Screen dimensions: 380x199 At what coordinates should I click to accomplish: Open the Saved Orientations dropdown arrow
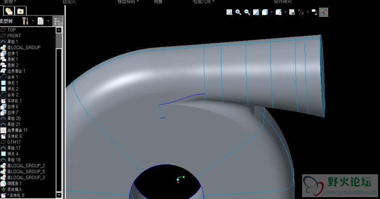[285, 12]
